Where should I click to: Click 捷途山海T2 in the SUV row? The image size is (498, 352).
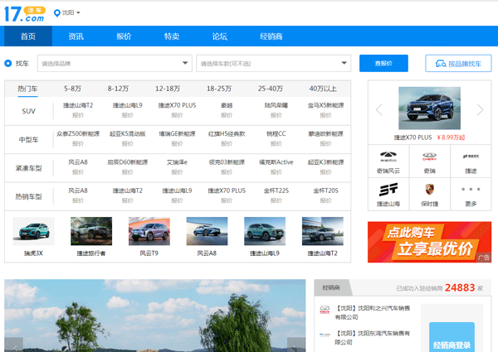coord(78,105)
